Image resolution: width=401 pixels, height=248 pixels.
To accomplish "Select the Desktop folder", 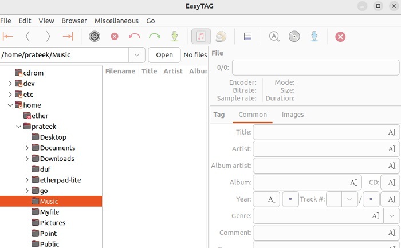I will click(53, 137).
